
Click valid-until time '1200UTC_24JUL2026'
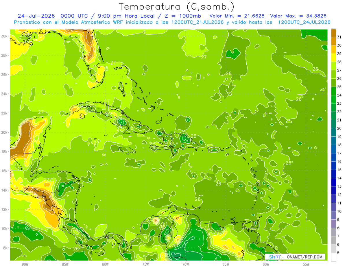[x=304, y=22]
